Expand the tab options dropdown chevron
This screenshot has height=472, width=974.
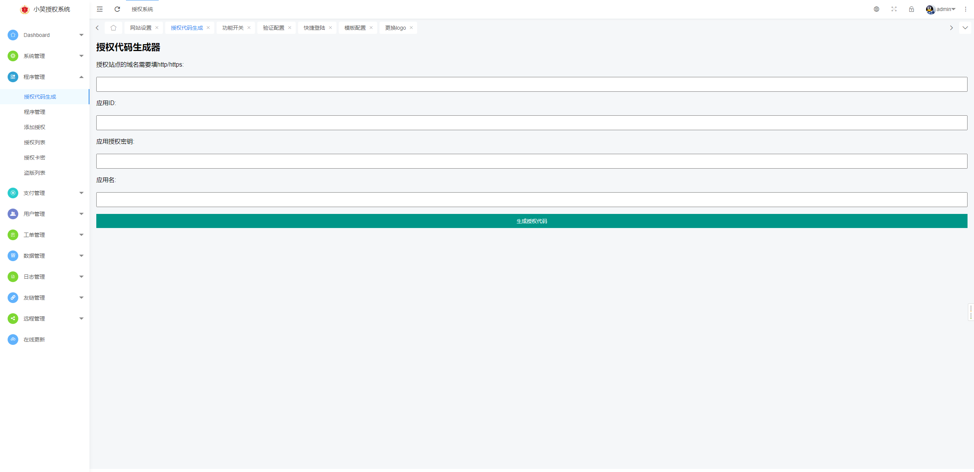pos(965,28)
